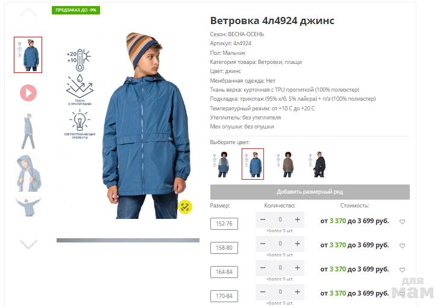Open the hood close-up thumbnail
The image size is (443, 307).
(x=28, y=173)
